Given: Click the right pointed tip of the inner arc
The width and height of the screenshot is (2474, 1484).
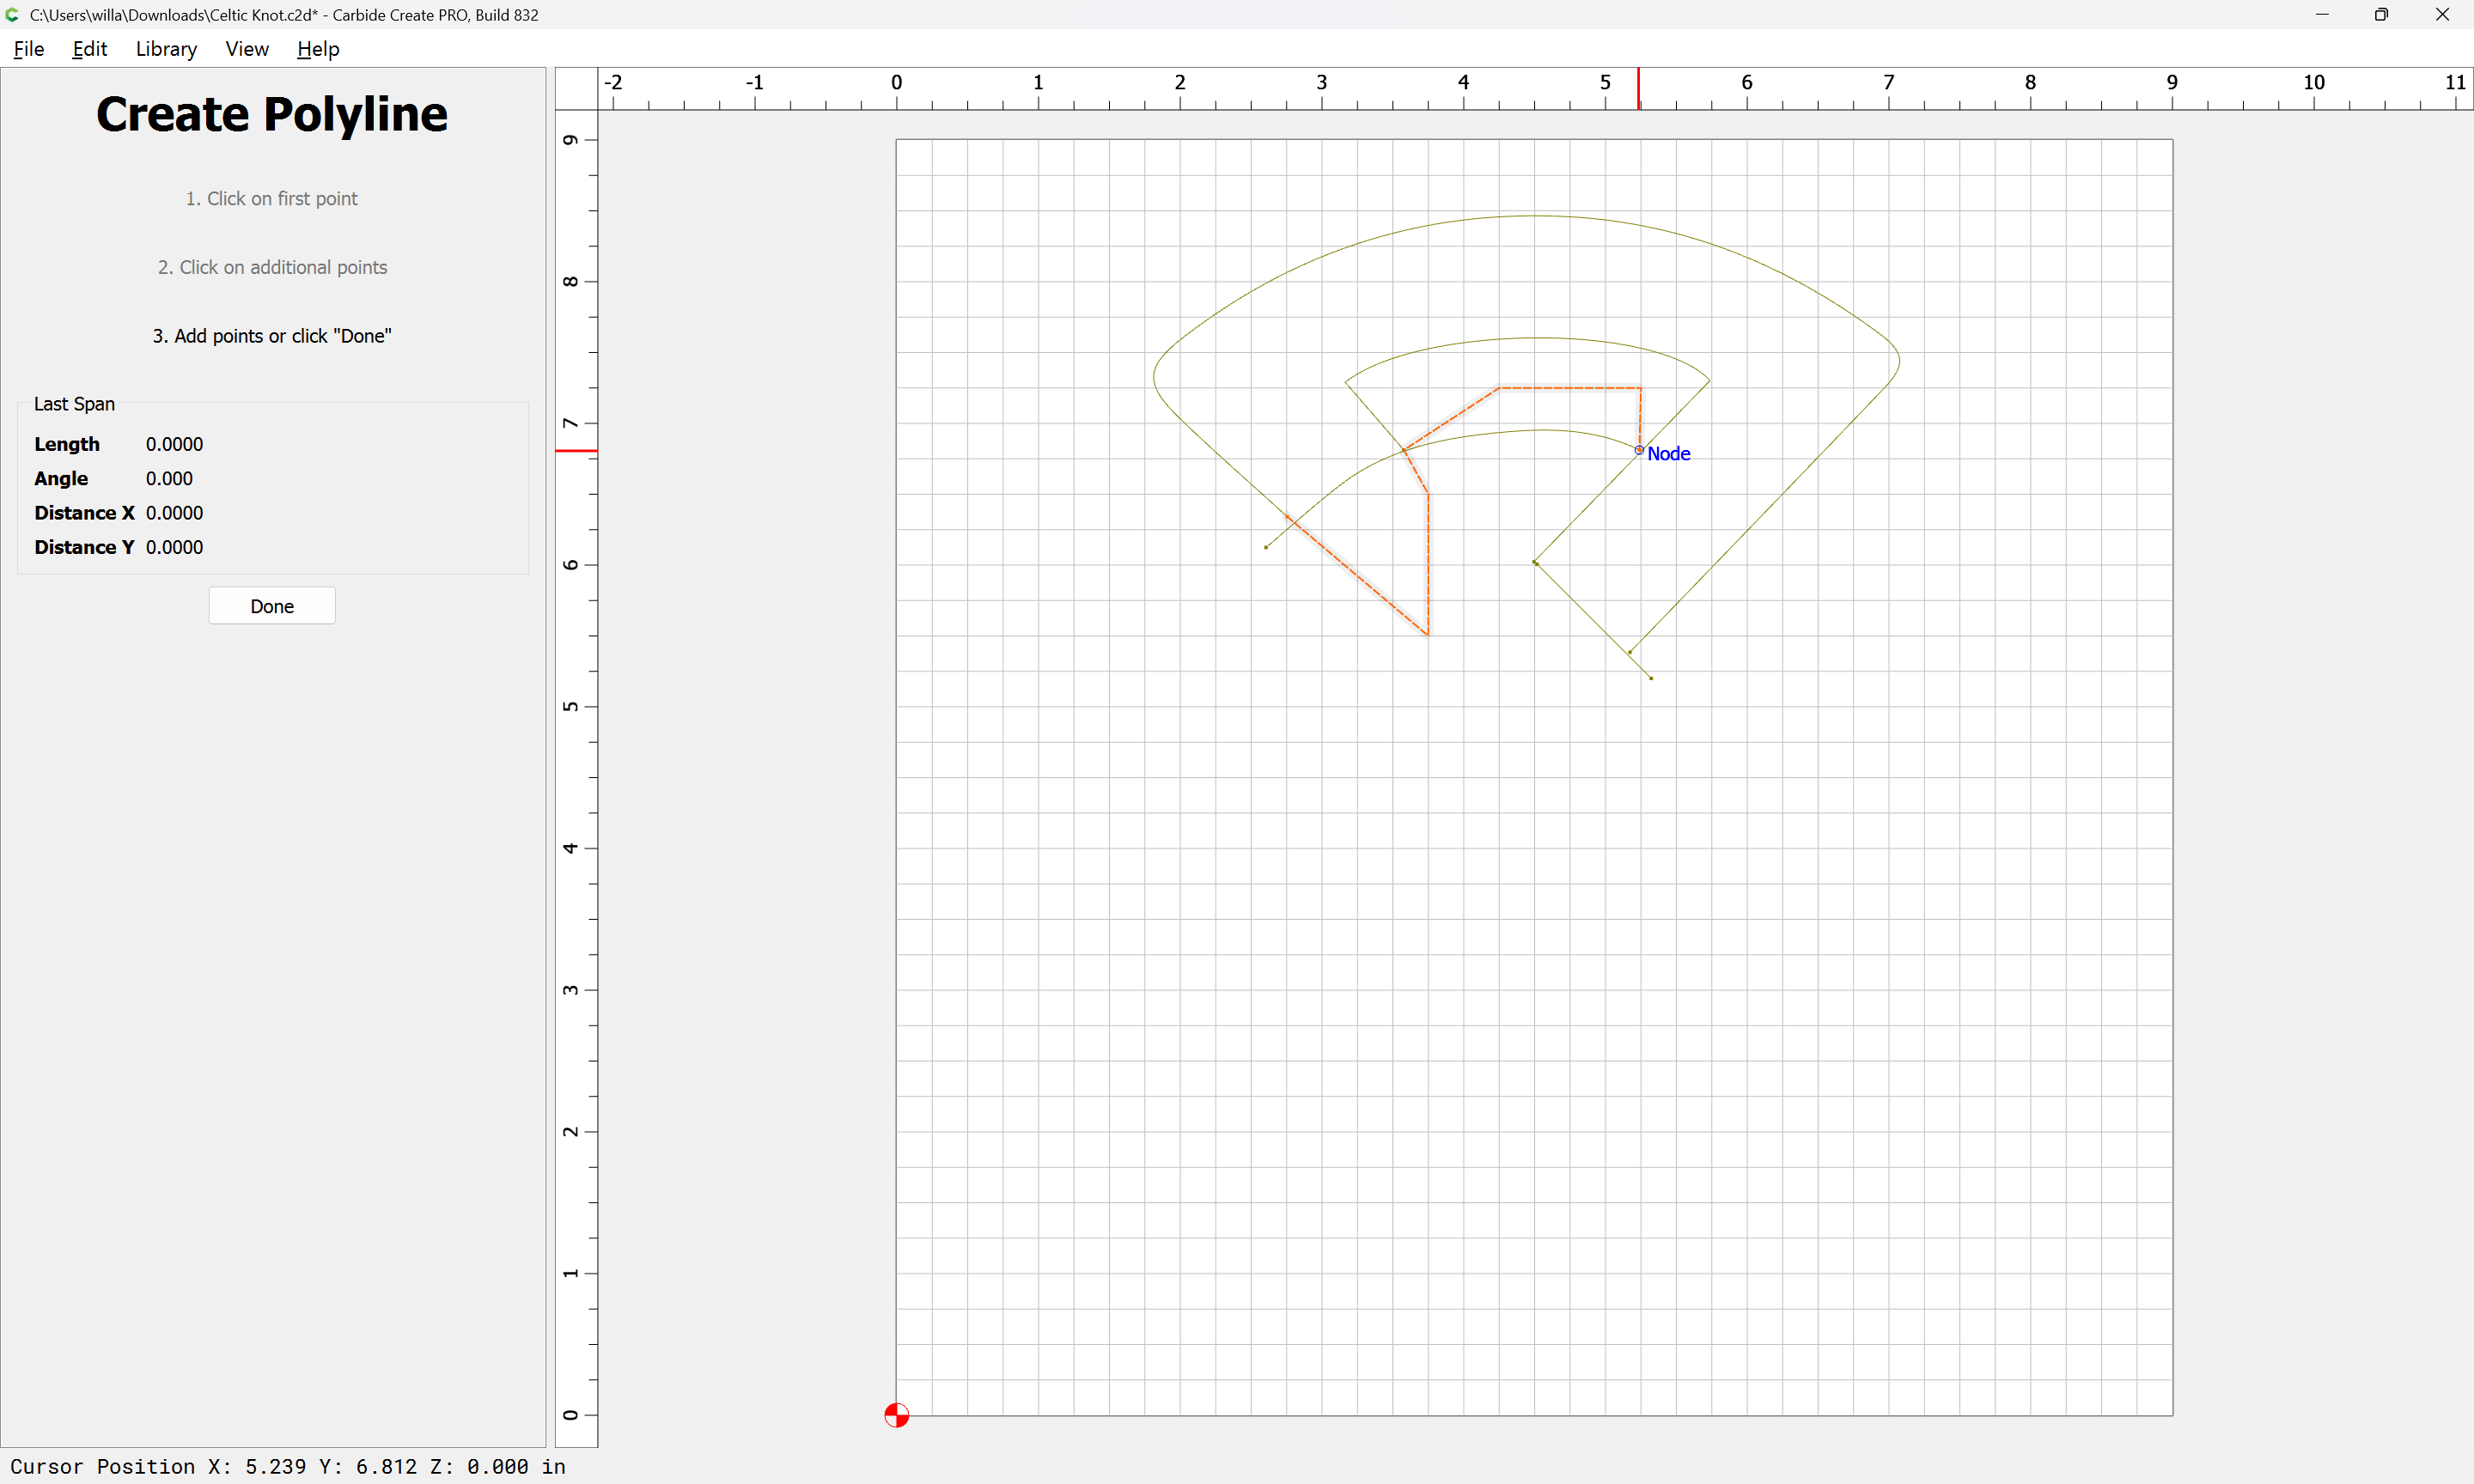Looking at the screenshot, I should click(1710, 380).
